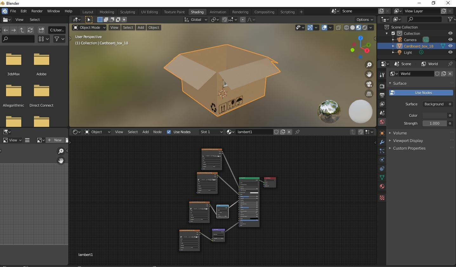Open the Modifier properties wrench icon
This screenshot has height=267, width=456.
(x=382, y=142)
